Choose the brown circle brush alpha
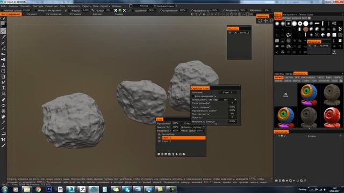 pos(306,29)
